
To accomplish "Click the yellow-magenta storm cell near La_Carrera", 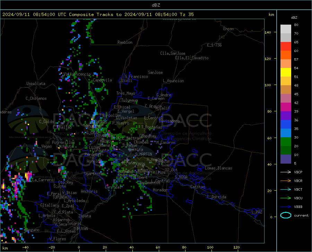I will pos(28,176).
